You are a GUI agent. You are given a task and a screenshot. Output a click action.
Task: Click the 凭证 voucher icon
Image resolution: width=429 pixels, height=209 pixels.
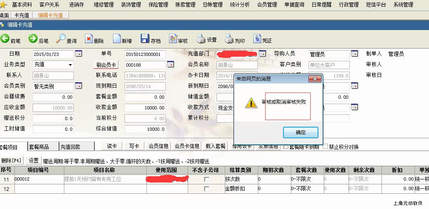(257, 39)
